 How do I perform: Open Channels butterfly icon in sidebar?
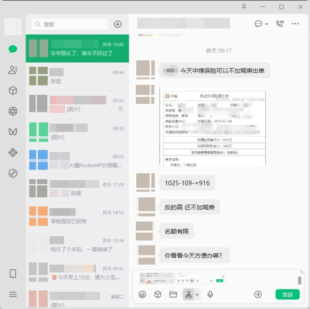click(x=13, y=132)
